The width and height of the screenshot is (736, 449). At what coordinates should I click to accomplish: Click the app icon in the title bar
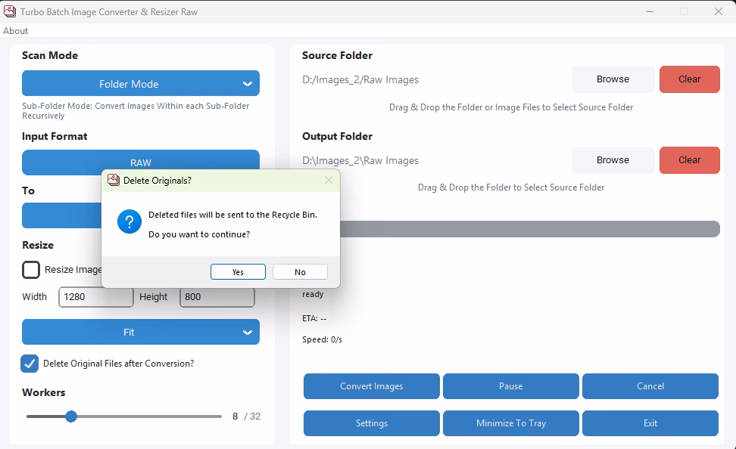(x=9, y=11)
